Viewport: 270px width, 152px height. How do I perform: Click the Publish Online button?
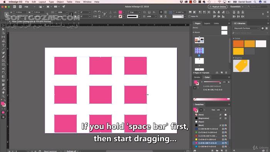pyautogui.click(x=218, y=7)
